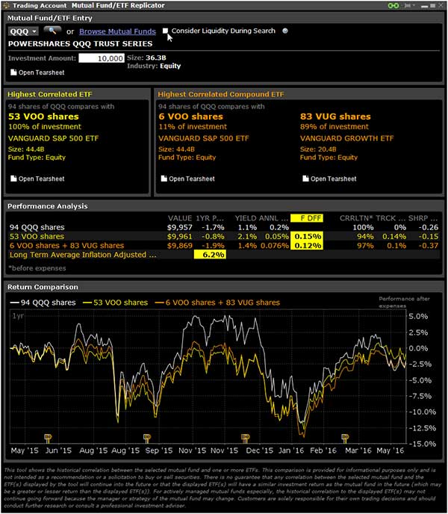This screenshot has width=448, height=514.
Task: Click the 0.12% fee difference cell
Action: (308, 246)
